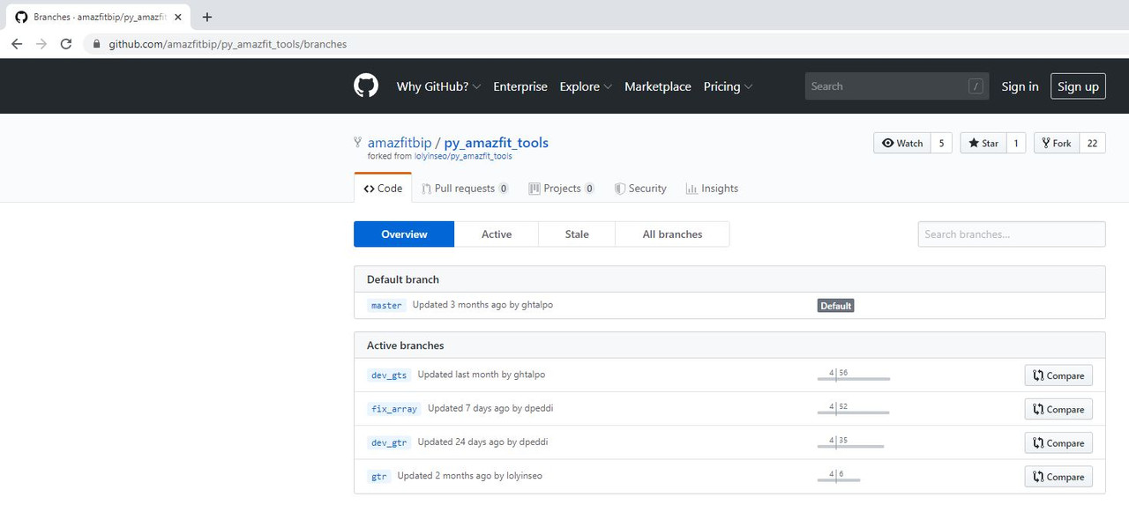Click the Active branches heading

tap(406, 345)
